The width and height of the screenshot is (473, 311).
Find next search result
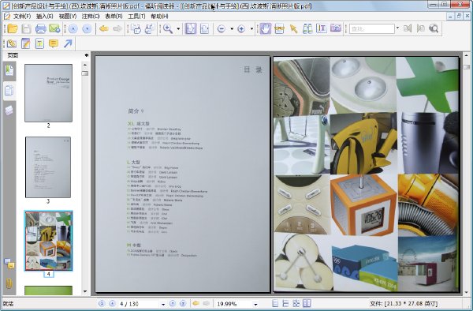pos(420,28)
